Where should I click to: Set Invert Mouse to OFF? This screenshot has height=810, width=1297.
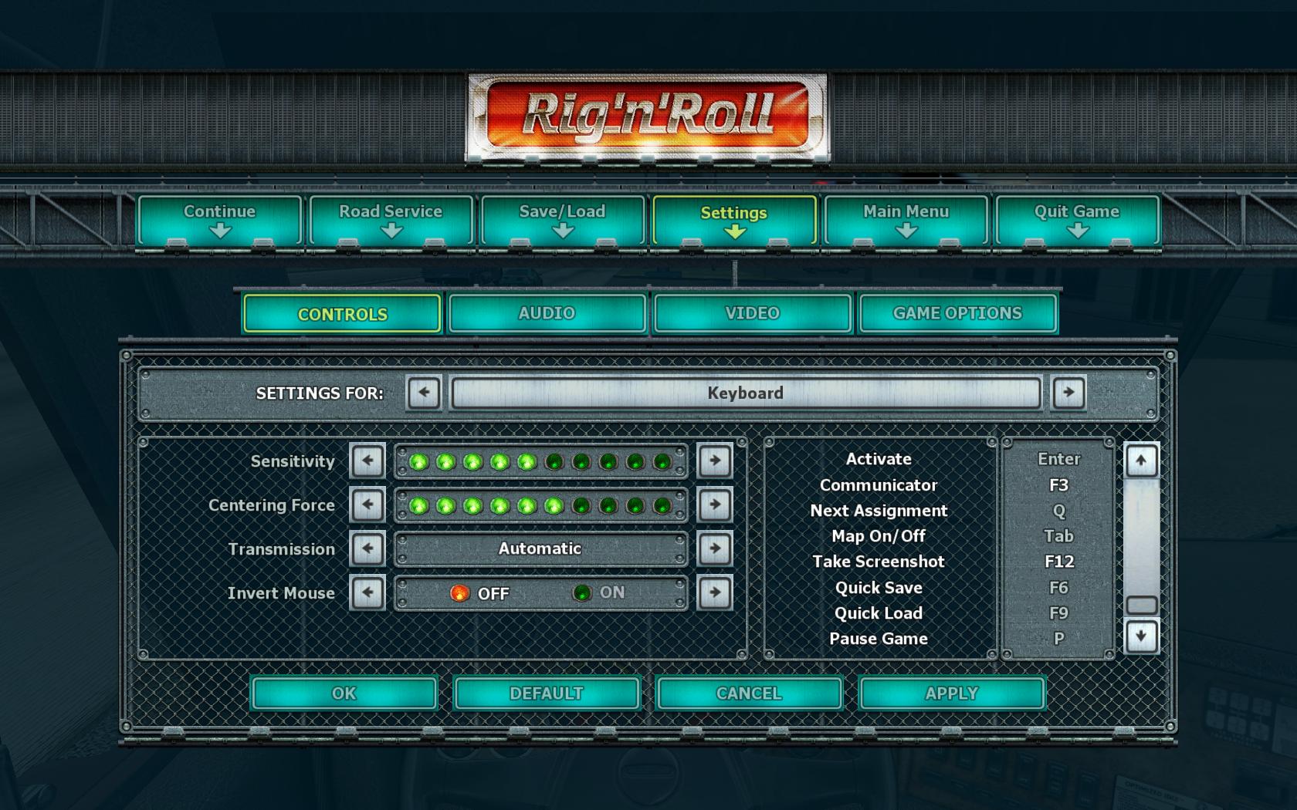479,593
